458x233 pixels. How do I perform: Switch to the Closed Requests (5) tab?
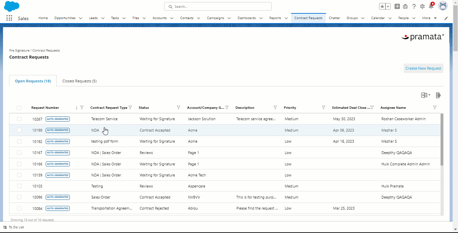click(x=80, y=81)
